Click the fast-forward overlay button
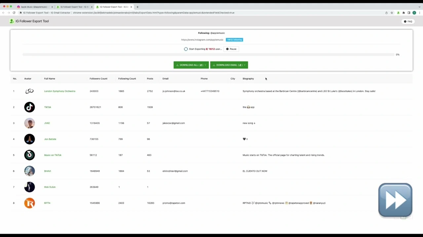This screenshot has width=423, height=237. coord(395,200)
